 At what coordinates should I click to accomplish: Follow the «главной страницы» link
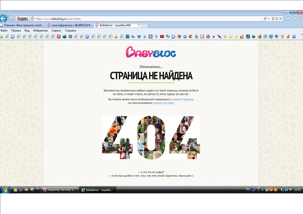[x=183, y=99]
